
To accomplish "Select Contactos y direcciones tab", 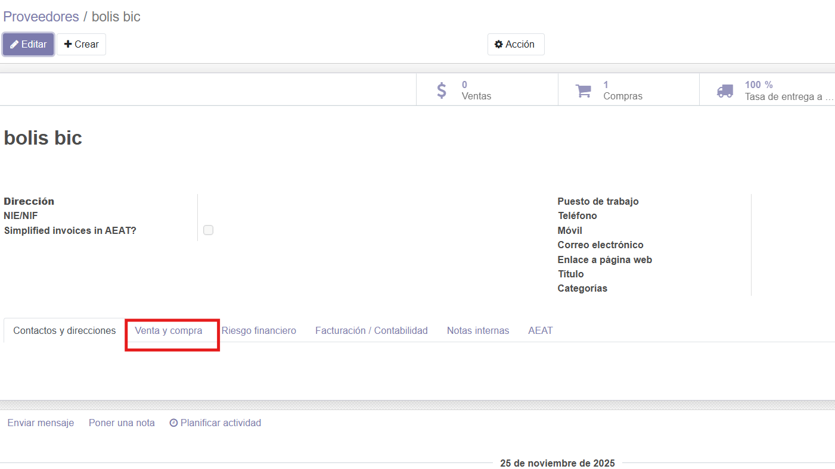I will coord(64,331).
